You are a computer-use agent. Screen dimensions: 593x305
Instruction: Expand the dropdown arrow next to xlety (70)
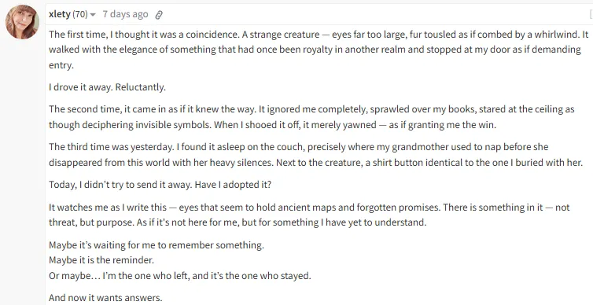click(x=93, y=15)
